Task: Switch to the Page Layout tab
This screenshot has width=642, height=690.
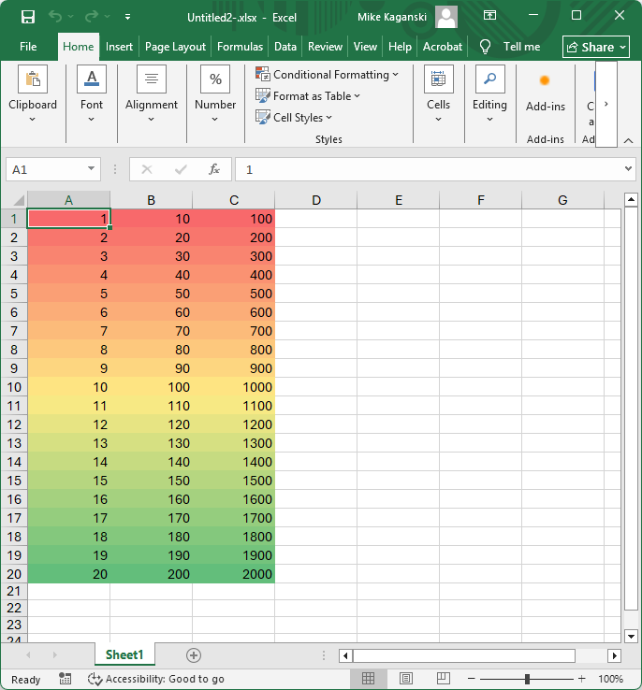Action: [175, 47]
